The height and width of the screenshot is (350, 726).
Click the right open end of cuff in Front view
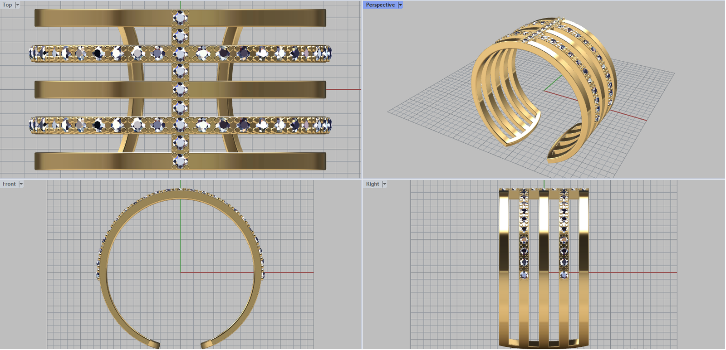point(207,344)
